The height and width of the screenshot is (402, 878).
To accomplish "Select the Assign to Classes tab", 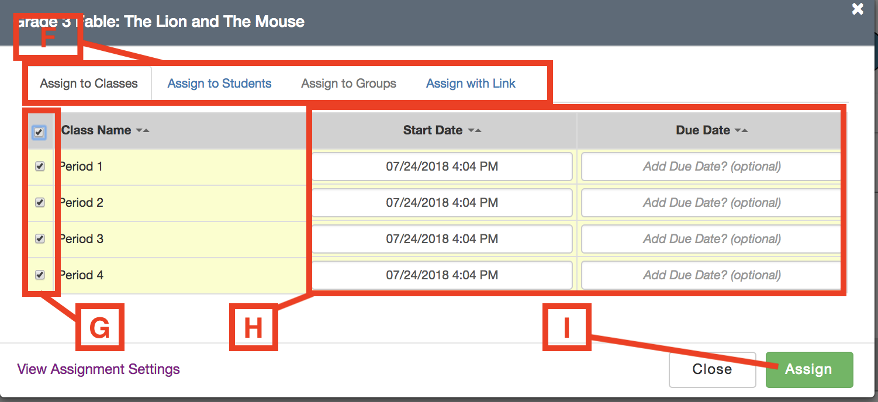I will (x=89, y=84).
